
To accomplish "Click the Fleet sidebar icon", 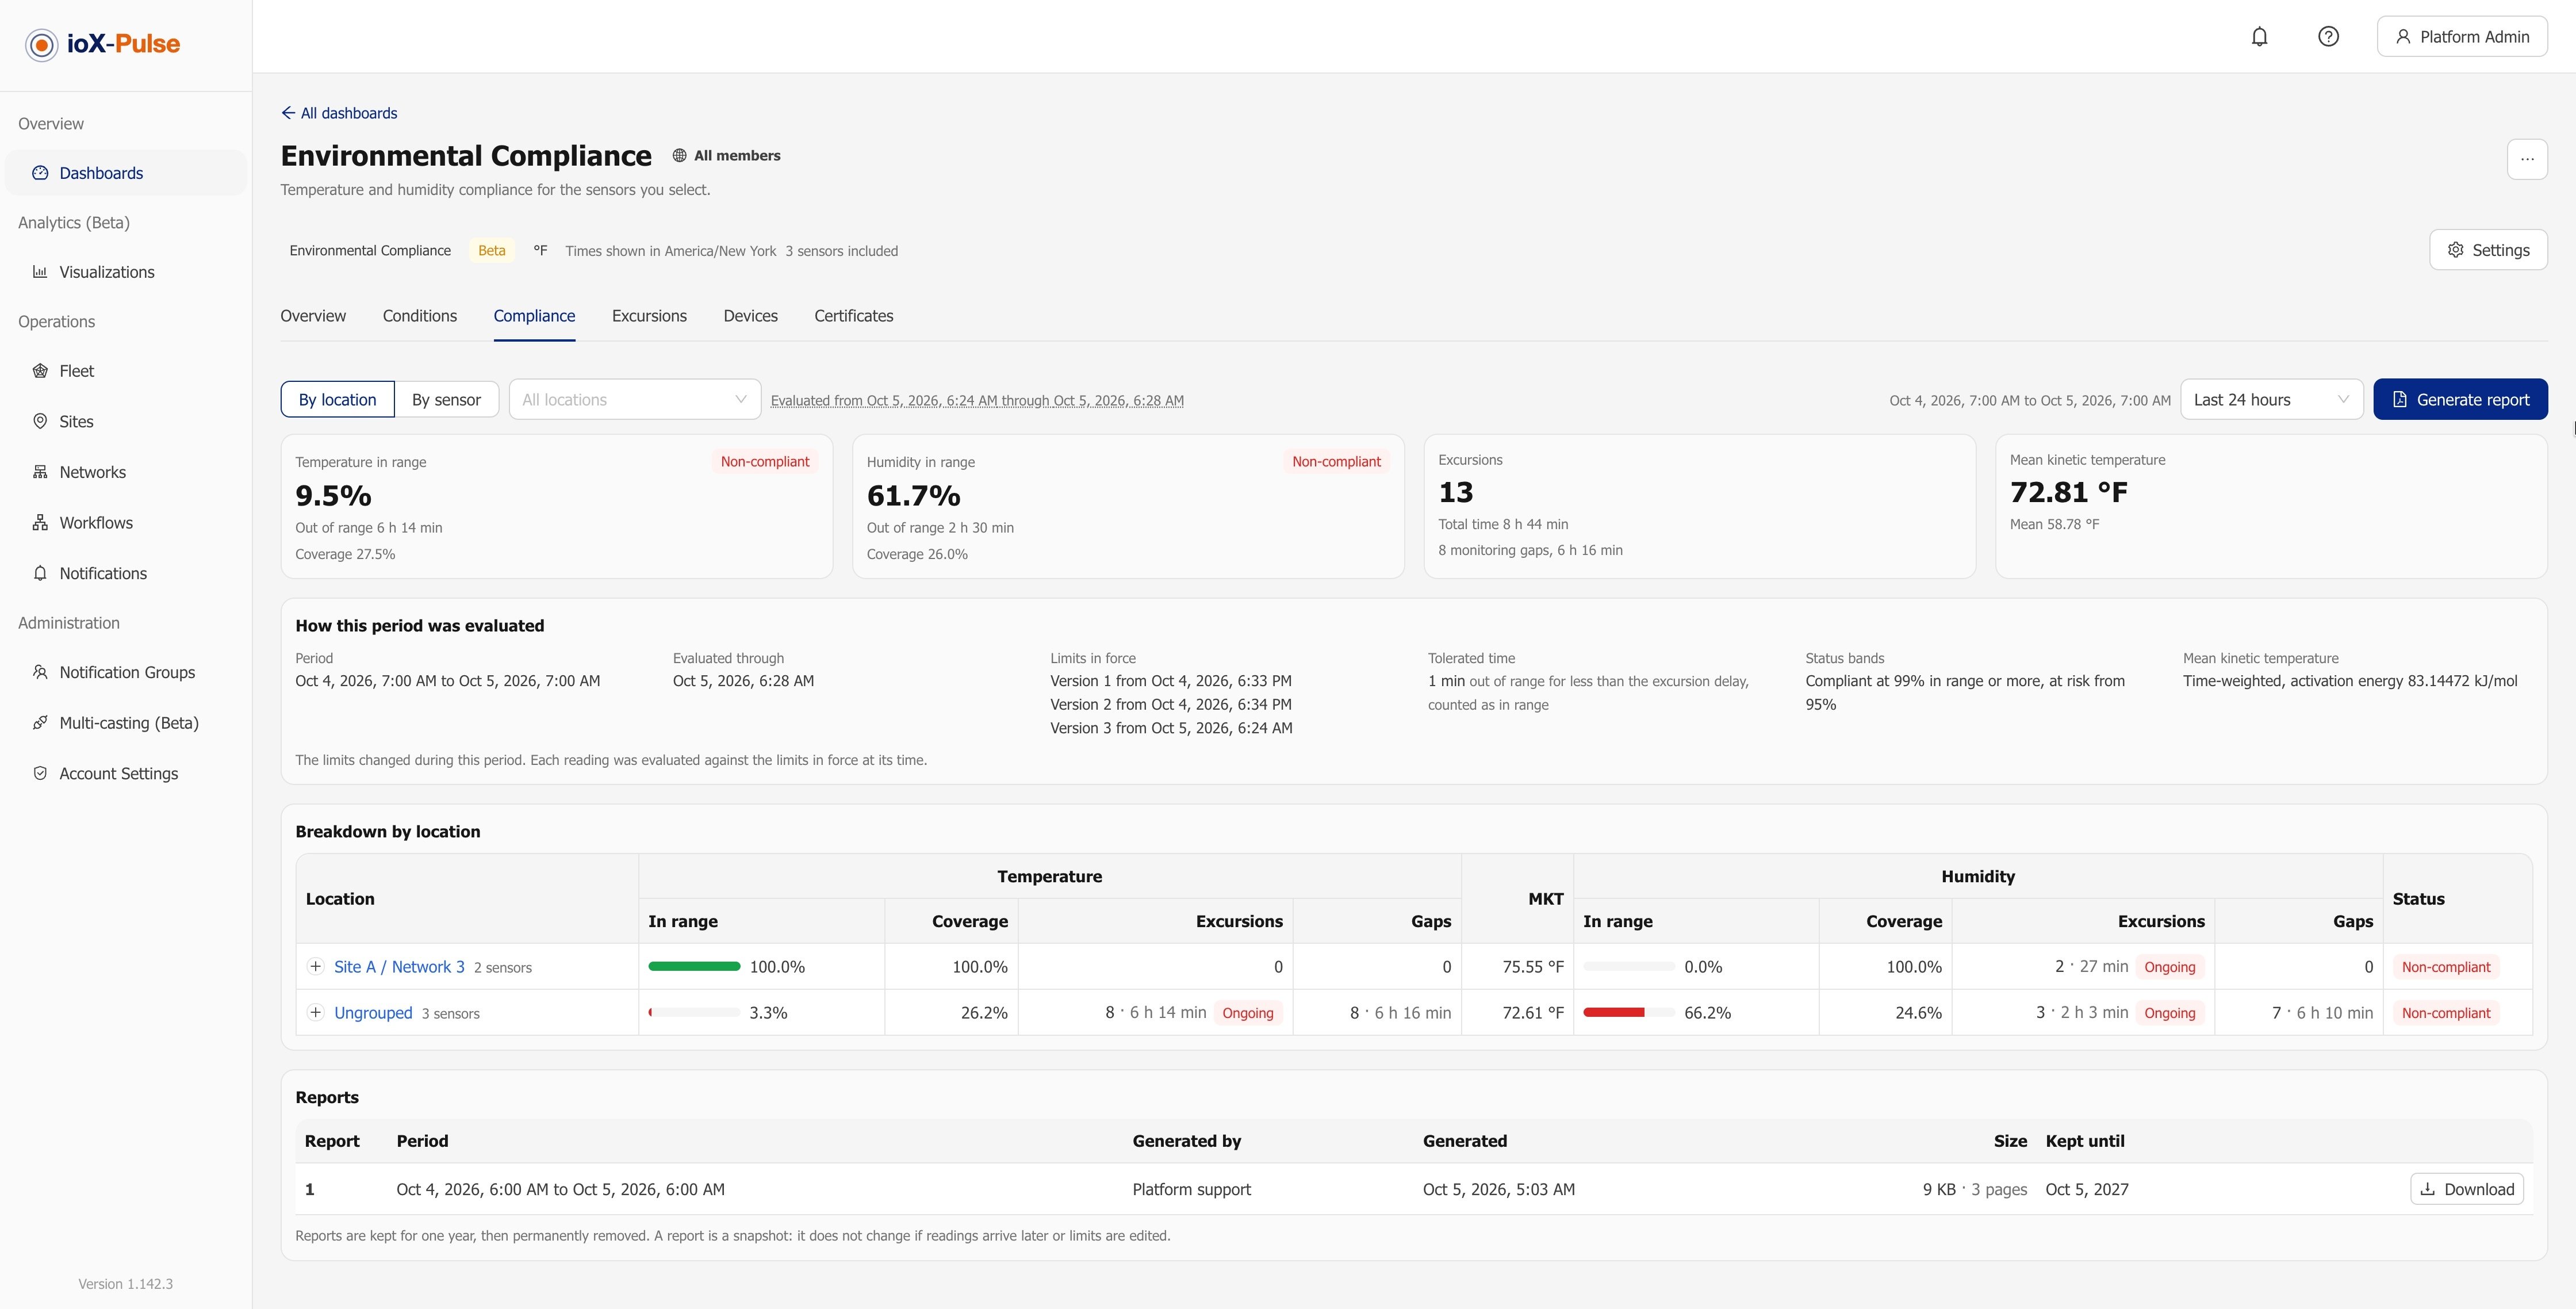I will coord(40,371).
